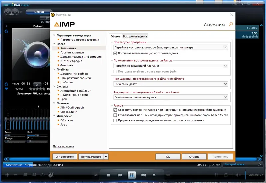Select 'Фонотека' in settings tree

pos(66,65)
